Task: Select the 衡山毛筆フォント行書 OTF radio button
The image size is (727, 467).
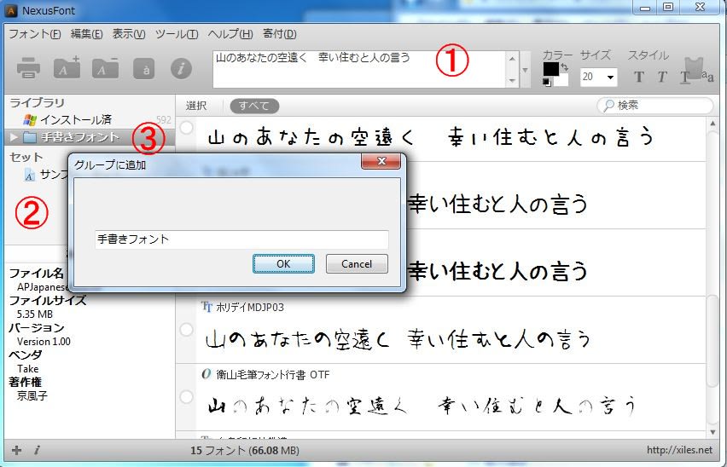Action: point(186,396)
